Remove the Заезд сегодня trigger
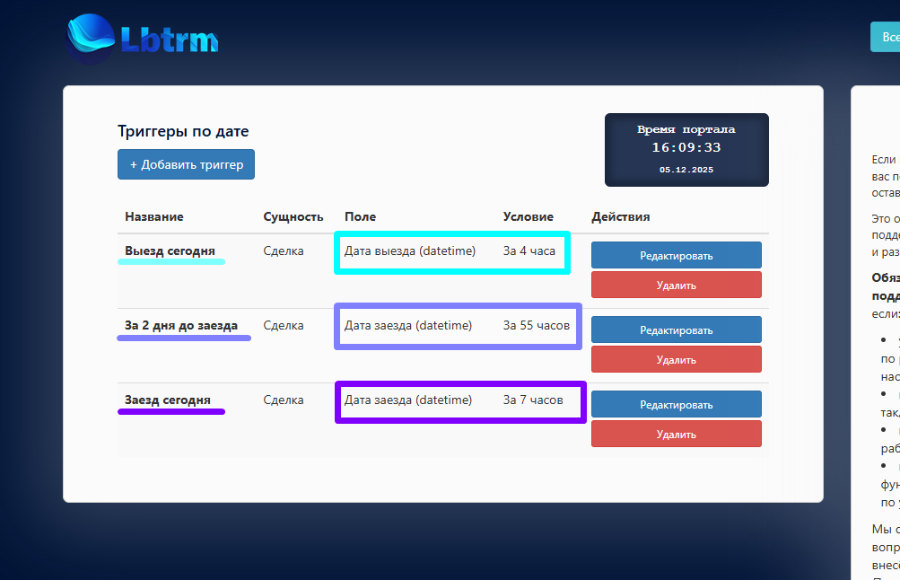900x580 pixels. (676, 434)
